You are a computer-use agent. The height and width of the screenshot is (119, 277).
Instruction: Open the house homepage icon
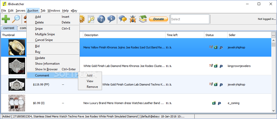[143, 19]
